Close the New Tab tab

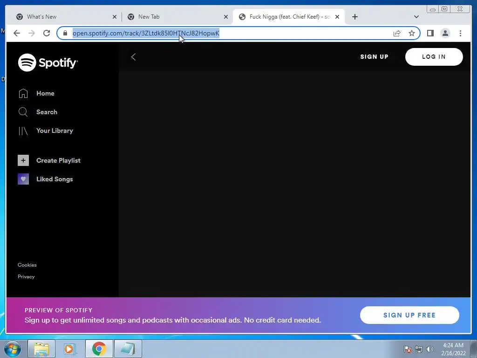coord(226,17)
